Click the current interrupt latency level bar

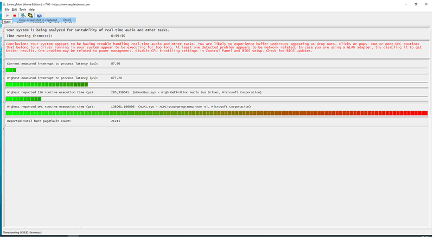coord(216,70)
